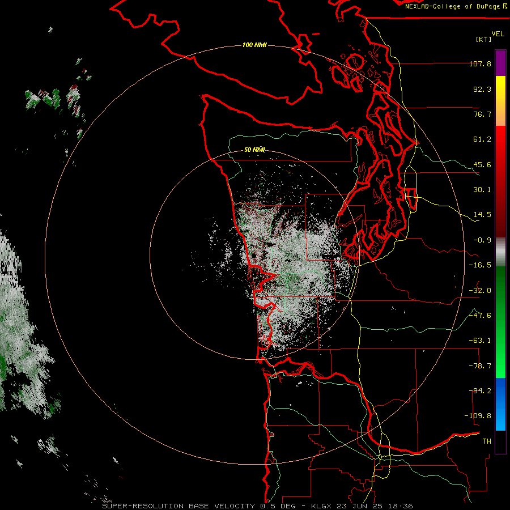Click the green segment of the color bar

500,322
